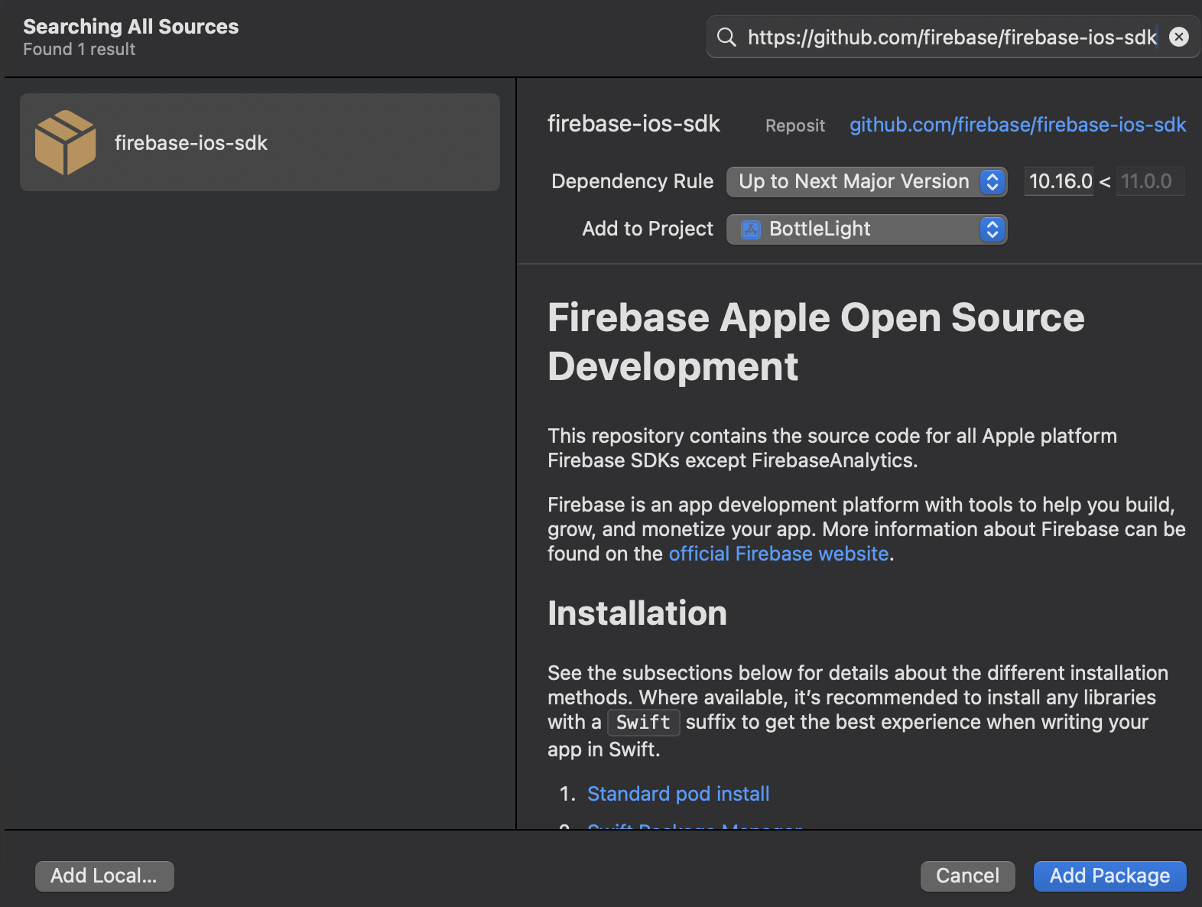This screenshot has width=1202, height=907.
Task: Click the Swift inline code tag
Action: [x=643, y=723]
